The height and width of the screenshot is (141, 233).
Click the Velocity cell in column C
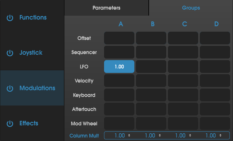[183, 81]
